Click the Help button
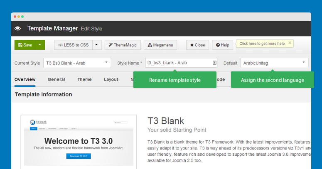Viewport: 322px width, 169px height. [222, 45]
